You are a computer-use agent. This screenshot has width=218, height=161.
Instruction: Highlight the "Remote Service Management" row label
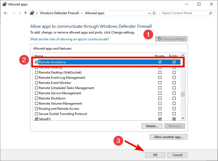click(60, 93)
